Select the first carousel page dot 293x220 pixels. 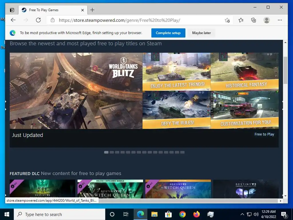(x=106, y=152)
